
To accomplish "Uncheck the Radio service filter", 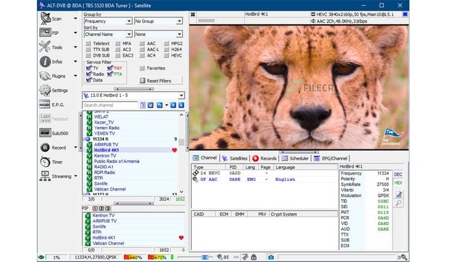I will pyautogui.click(x=89, y=74).
